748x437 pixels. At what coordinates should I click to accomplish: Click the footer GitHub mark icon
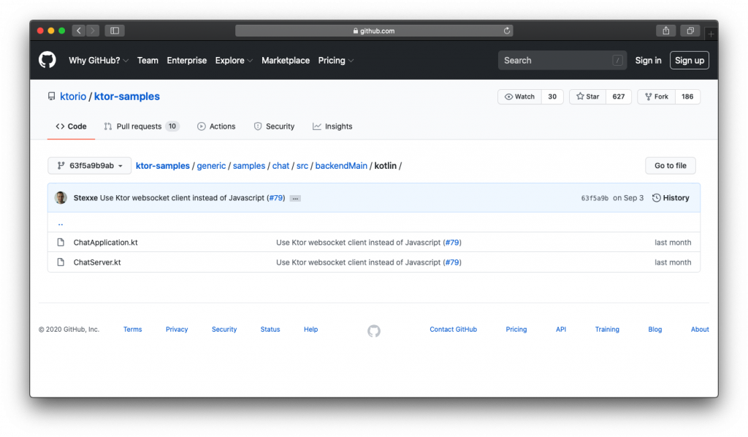coord(374,330)
